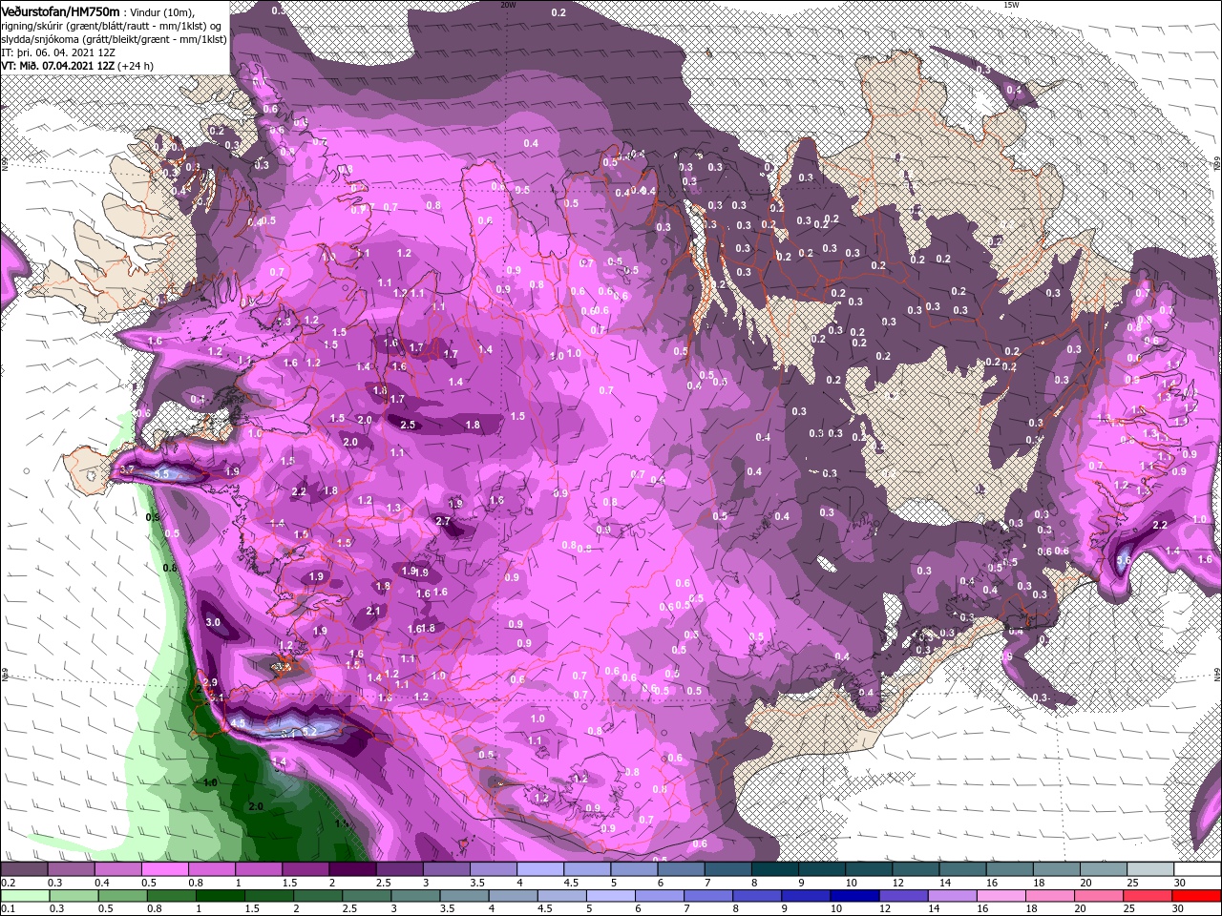Click the 3.7 precipitation value on the map
The width and height of the screenshot is (1222, 916).
pos(127,470)
